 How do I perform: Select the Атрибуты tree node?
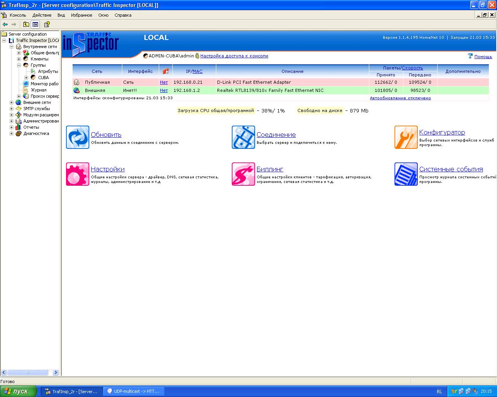(x=48, y=71)
